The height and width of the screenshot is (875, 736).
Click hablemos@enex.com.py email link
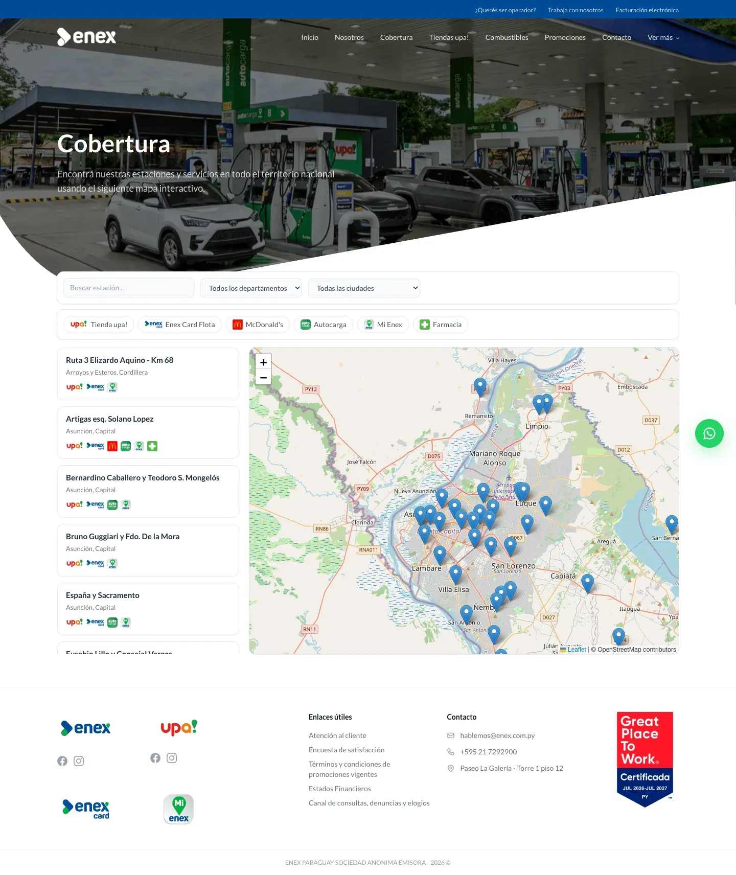click(497, 735)
